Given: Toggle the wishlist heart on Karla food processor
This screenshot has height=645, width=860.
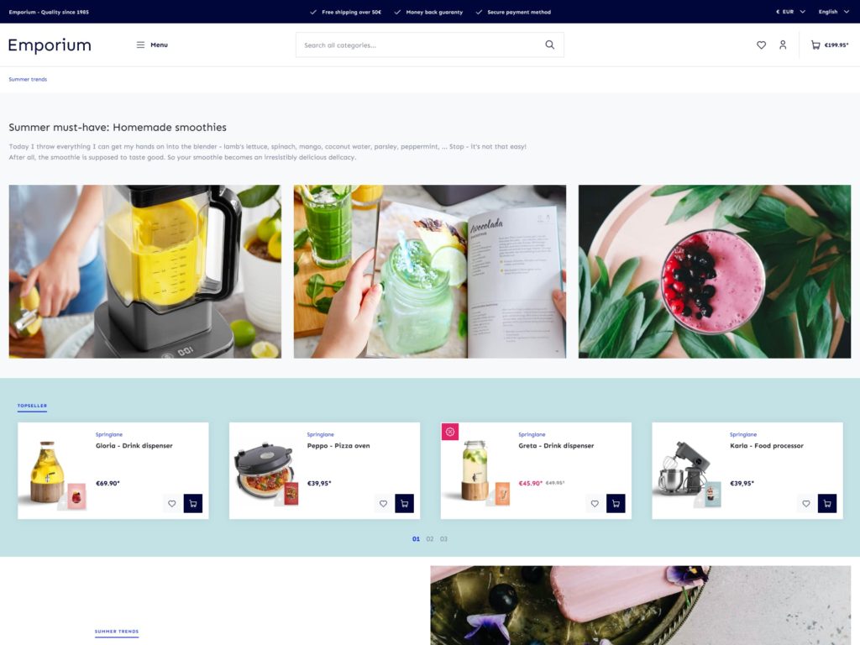Looking at the screenshot, I should click(805, 503).
